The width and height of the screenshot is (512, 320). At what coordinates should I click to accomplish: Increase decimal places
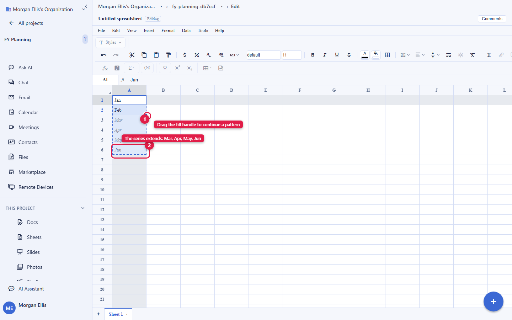tap(221, 55)
